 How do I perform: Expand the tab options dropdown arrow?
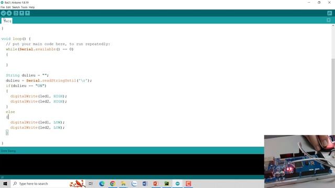[x=329, y=20]
